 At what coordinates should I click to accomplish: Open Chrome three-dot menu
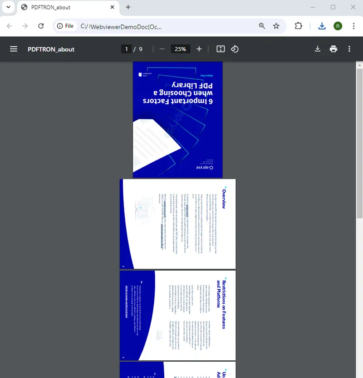tap(353, 26)
